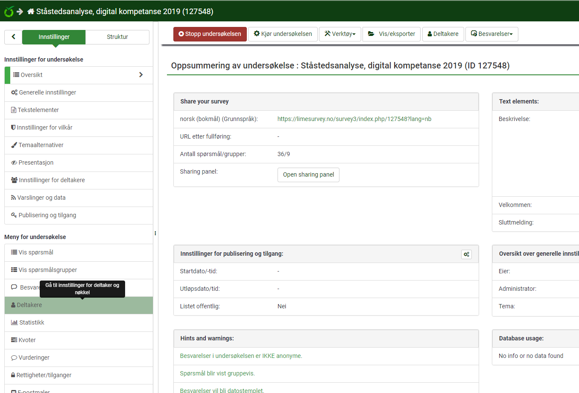The width and height of the screenshot is (579, 393).
Task: Select the Innstillinger tab
Action: tap(54, 37)
